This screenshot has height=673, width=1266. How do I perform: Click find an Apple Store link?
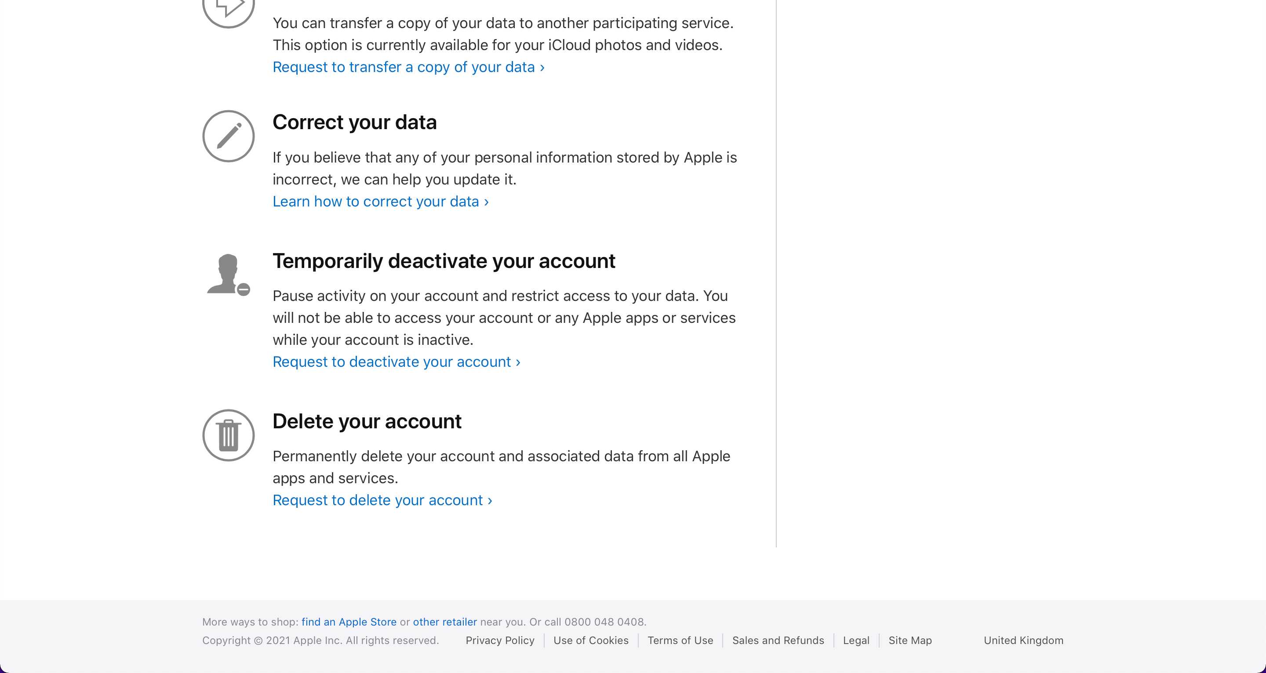pyautogui.click(x=348, y=622)
